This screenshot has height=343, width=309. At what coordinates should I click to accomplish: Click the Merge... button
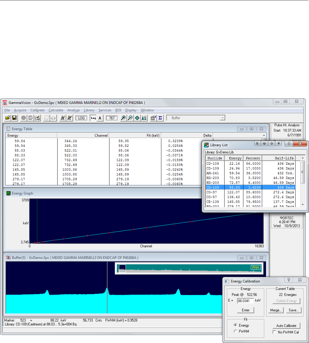276,310
